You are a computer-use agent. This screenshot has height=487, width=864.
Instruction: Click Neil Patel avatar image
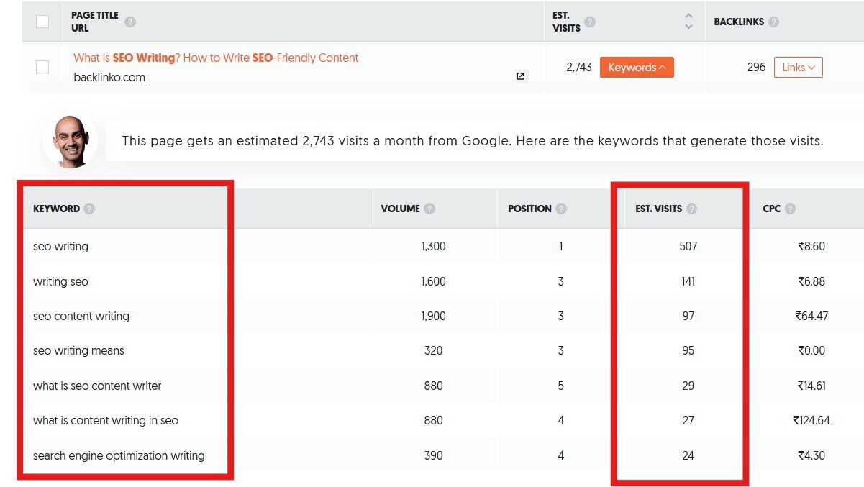[70, 140]
